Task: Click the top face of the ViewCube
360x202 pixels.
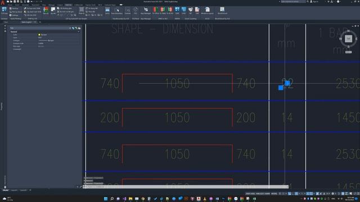Action: point(349,39)
